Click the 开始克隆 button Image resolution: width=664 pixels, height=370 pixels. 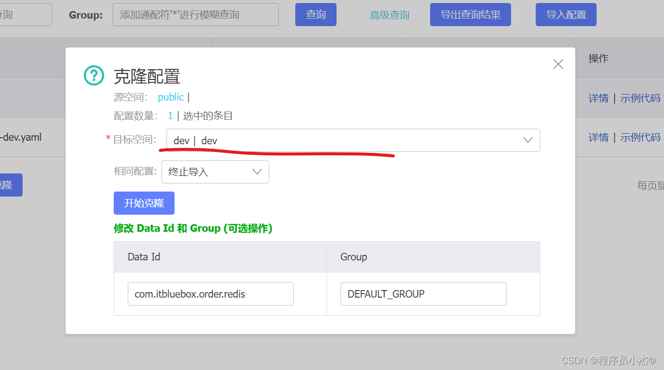pos(144,203)
